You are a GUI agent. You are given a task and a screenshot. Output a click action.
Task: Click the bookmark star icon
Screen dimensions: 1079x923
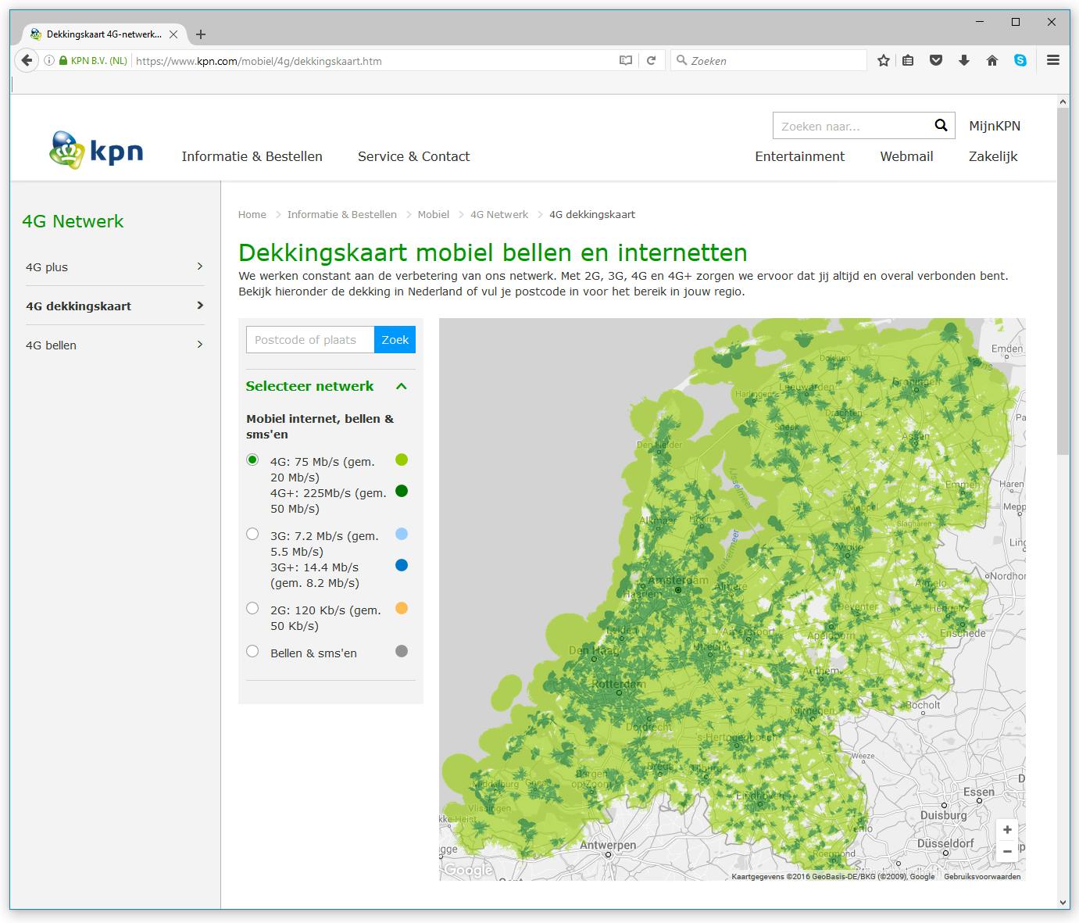[x=884, y=61]
